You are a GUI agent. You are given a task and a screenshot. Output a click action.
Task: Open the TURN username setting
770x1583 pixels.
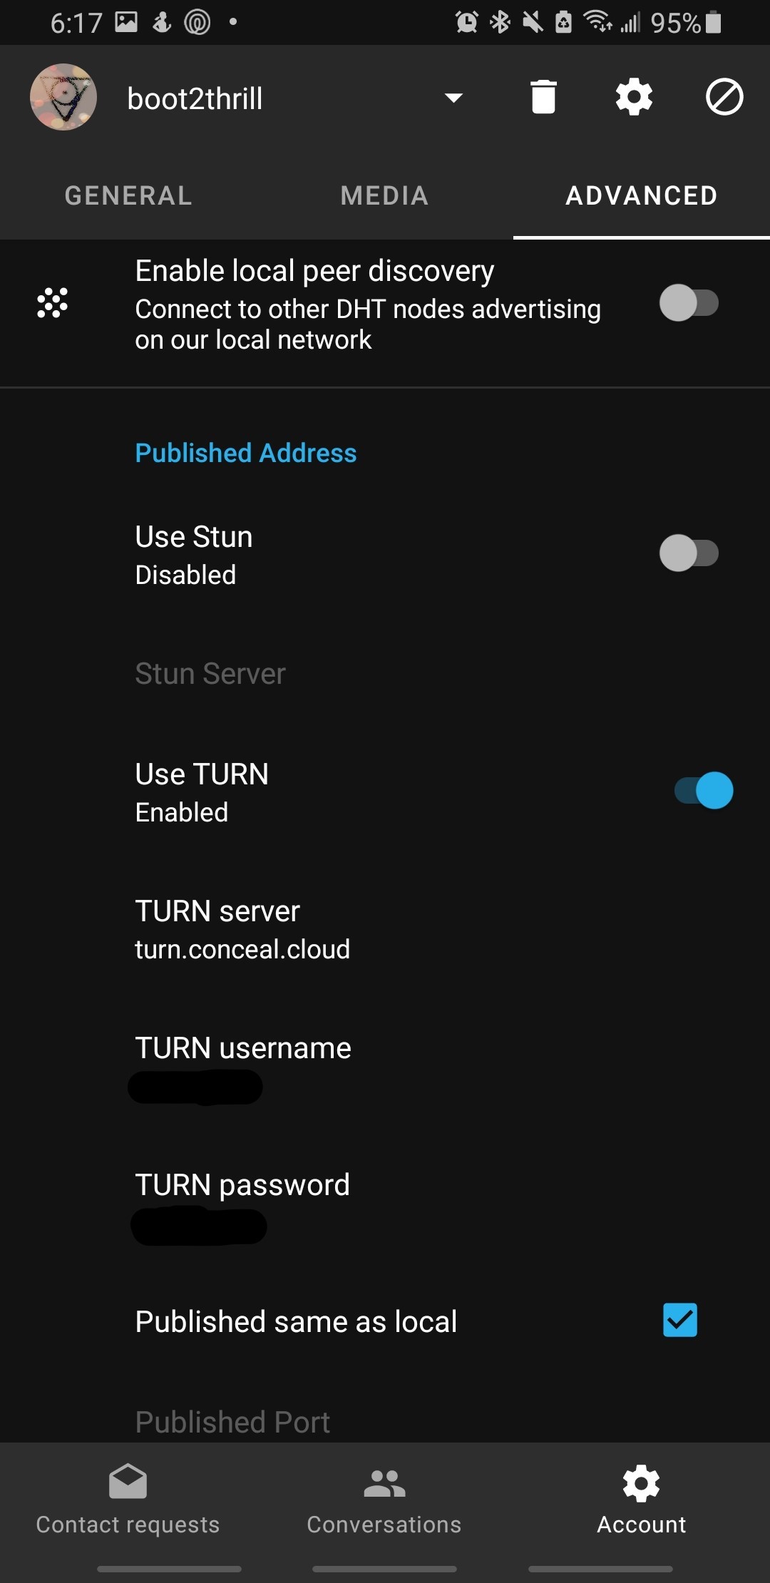click(385, 1066)
